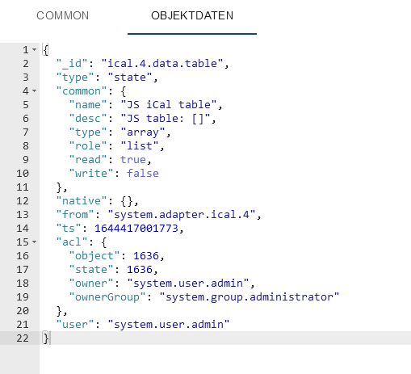Click the true value for "read"
The width and height of the screenshot is (411, 374).
tap(133, 160)
